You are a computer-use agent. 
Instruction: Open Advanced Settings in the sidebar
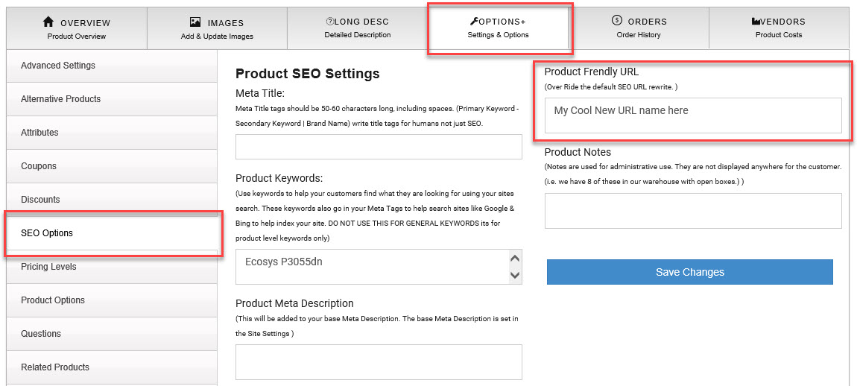pos(58,66)
